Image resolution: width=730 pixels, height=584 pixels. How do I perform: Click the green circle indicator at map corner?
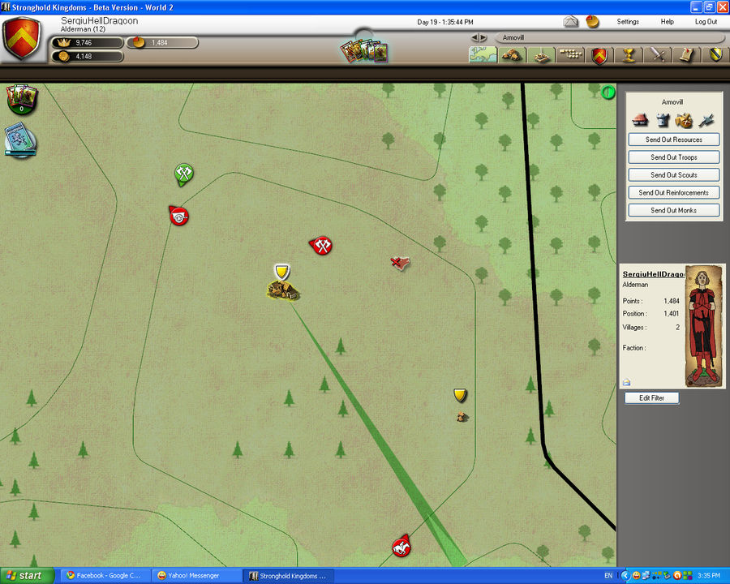tap(608, 92)
